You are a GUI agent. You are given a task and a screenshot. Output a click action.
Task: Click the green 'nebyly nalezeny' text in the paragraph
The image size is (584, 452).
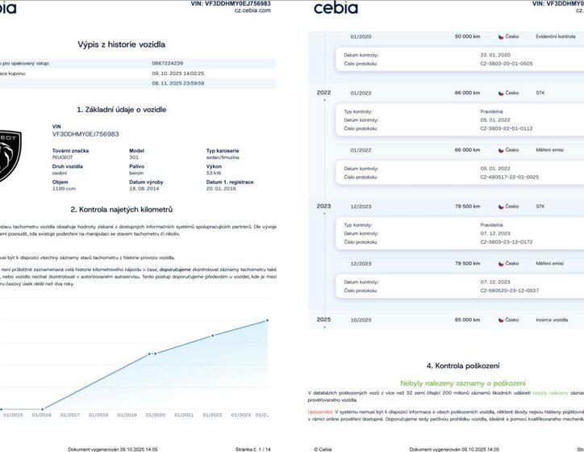pyautogui.click(x=549, y=392)
